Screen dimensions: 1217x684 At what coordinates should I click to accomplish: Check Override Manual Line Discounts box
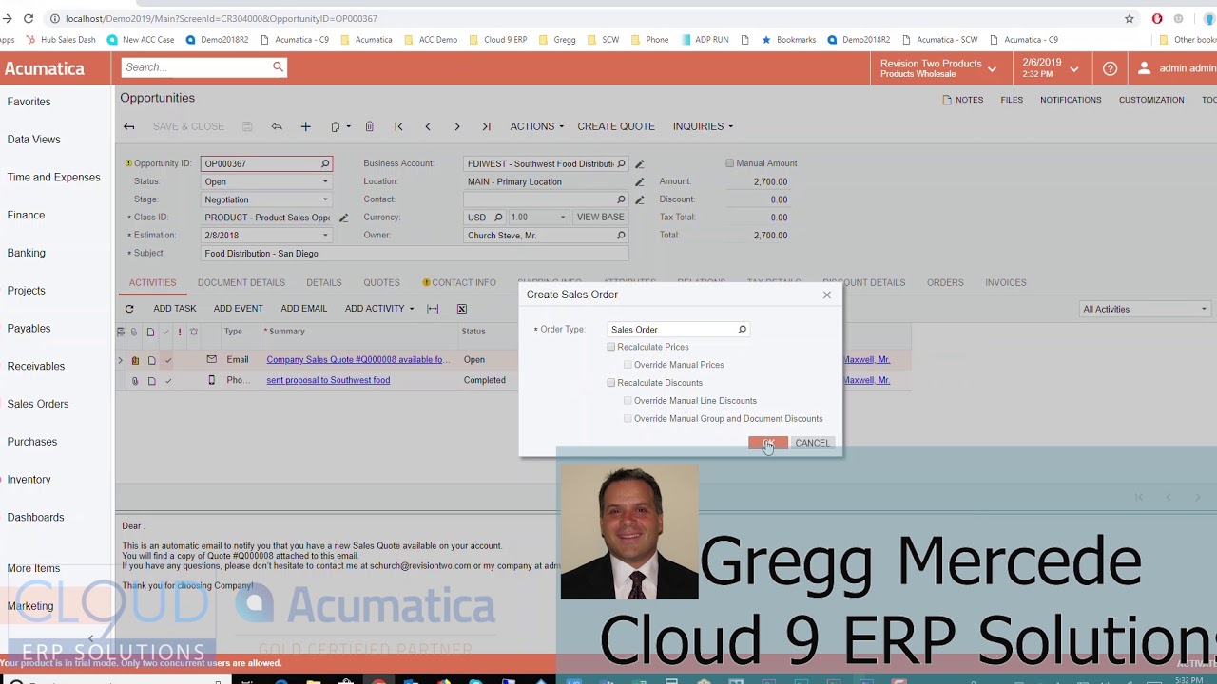point(628,401)
